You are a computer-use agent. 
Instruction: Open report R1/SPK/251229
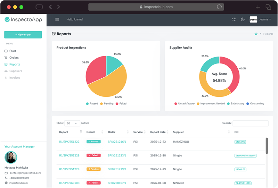point(69,169)
